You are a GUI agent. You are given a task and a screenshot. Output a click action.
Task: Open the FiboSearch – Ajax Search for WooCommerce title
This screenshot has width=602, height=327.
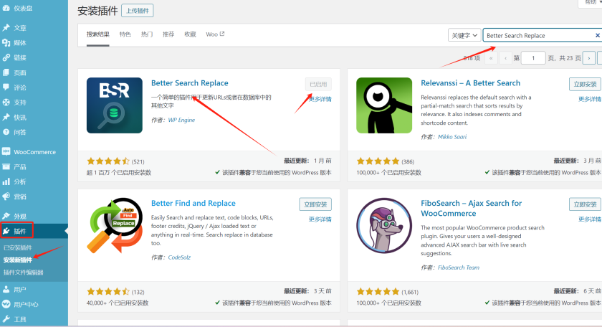click(471, 208)
